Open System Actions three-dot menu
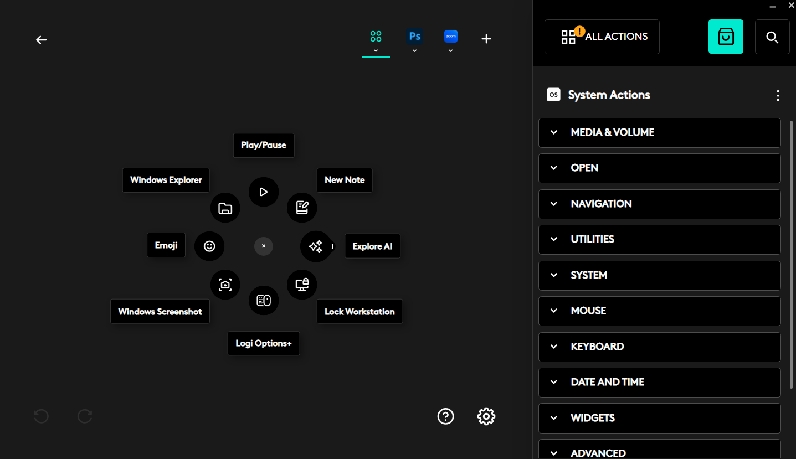Image resolution: width=796 pixels, height=459 pixels. pos(778,96)
